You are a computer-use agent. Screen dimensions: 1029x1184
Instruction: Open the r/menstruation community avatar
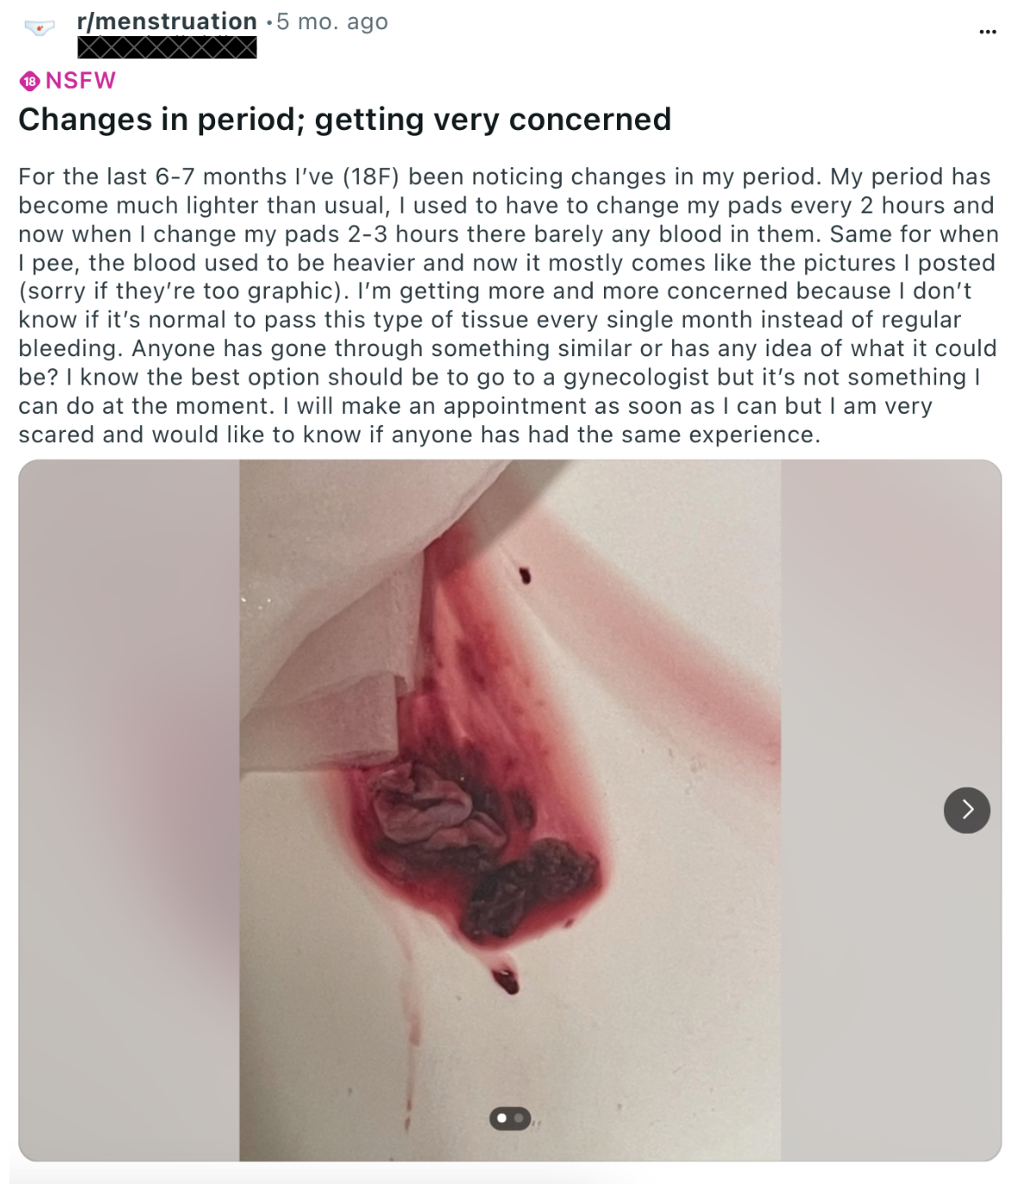39,28
